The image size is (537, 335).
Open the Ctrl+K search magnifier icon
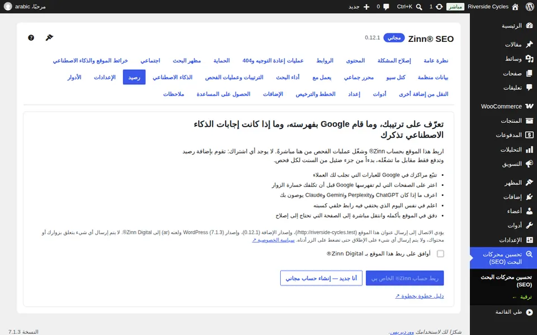pos(419,7)
